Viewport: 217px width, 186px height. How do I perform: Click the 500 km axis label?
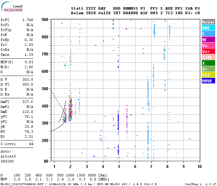[x=45, y=89]
